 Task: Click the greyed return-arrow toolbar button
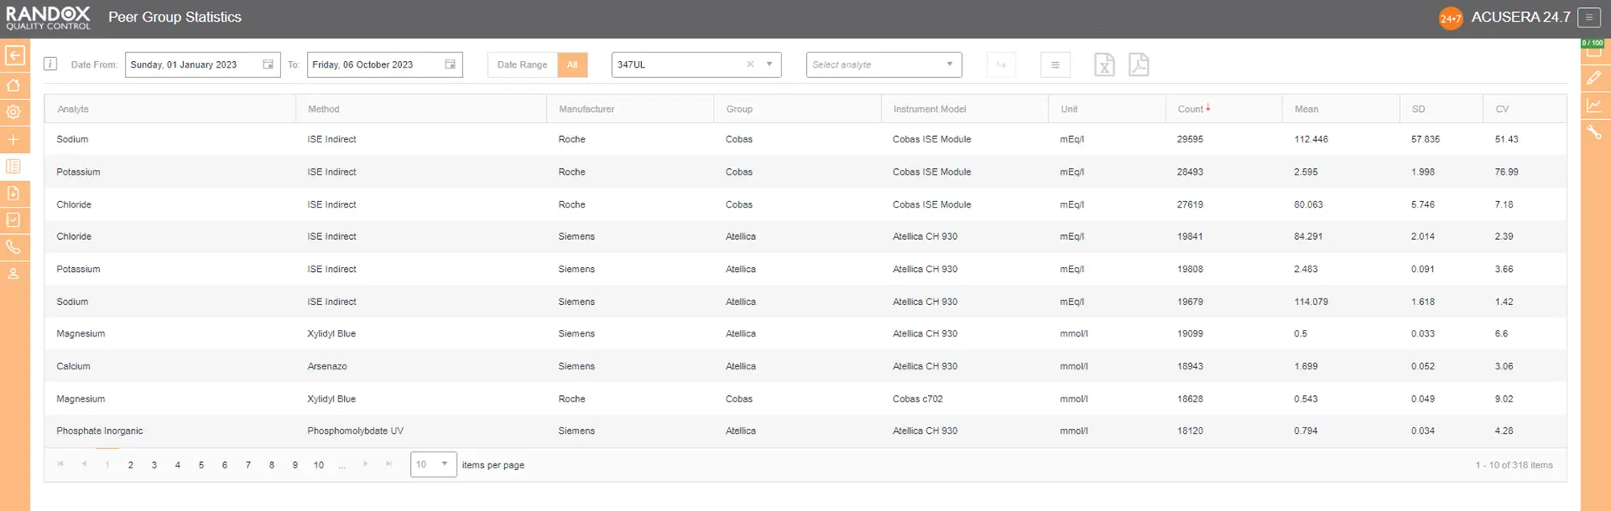pyautogui.click(x=1001, y=64)
